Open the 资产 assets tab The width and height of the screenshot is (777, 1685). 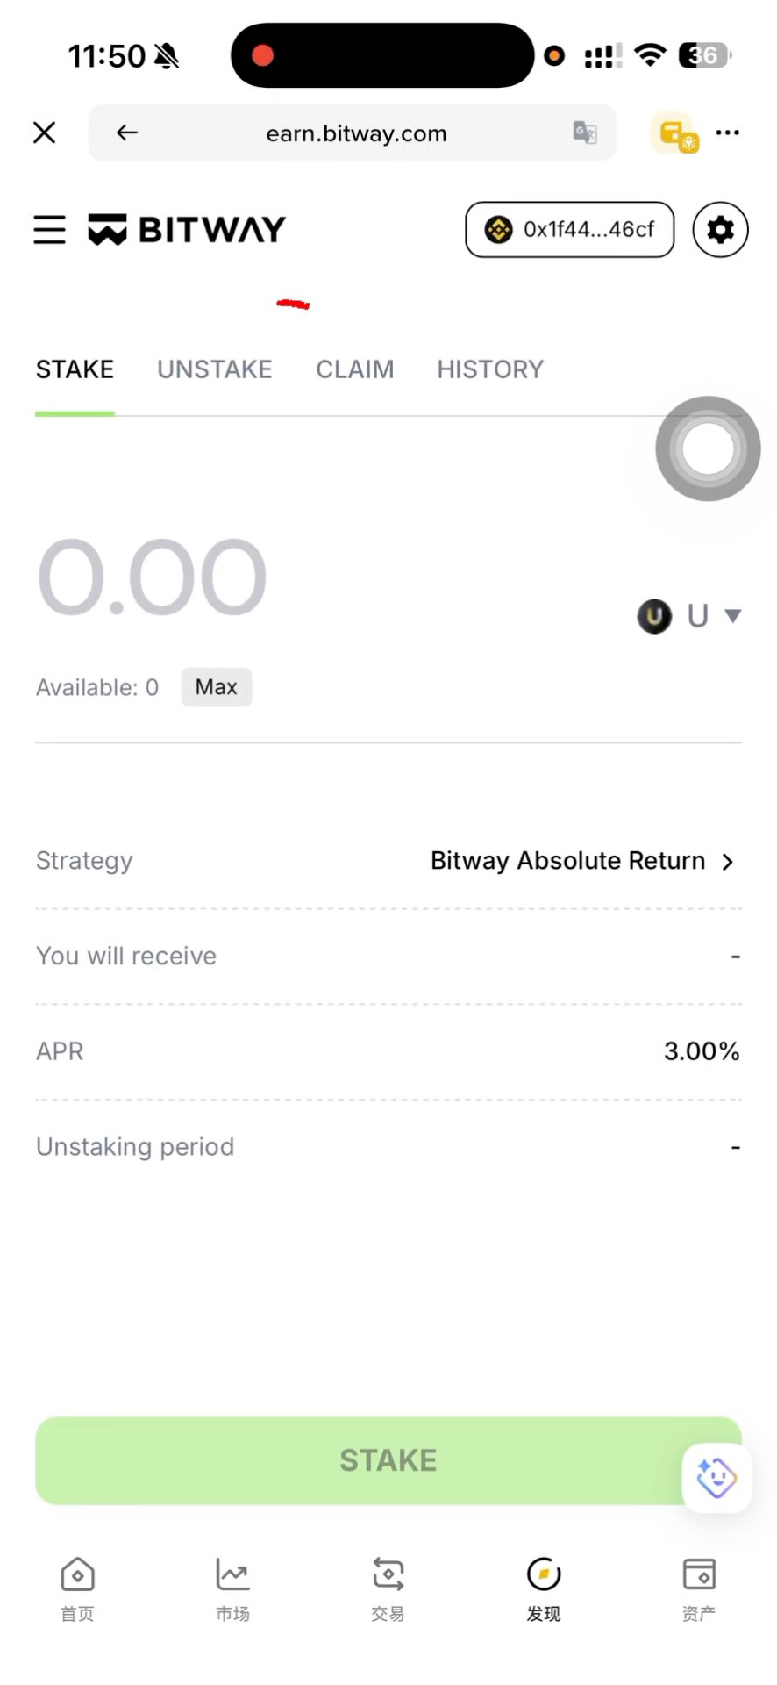tap(699, 1588)
